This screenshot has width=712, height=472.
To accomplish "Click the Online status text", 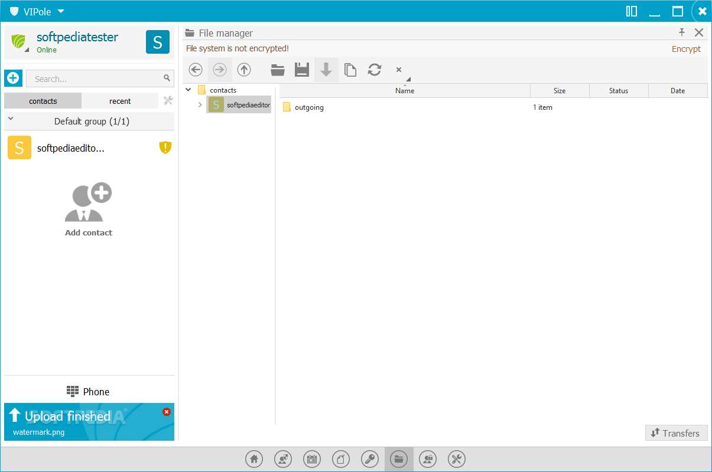I will pyautogui.click(x=47, y=50).
